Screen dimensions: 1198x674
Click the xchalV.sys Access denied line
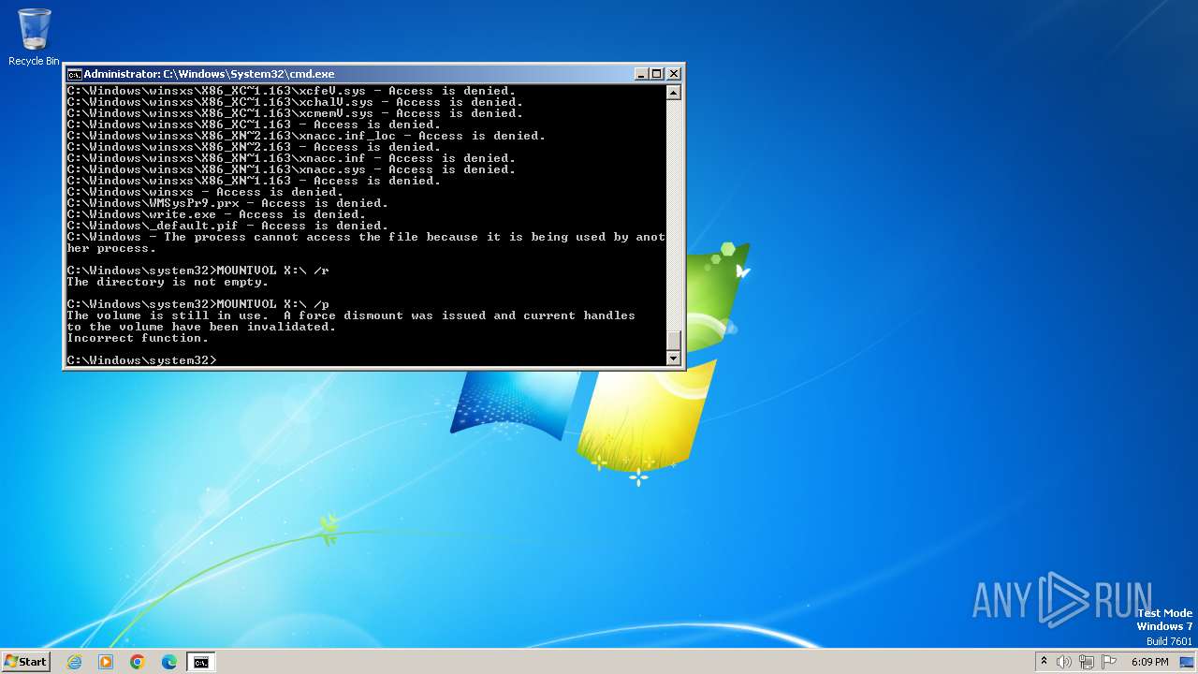point(295,102)
